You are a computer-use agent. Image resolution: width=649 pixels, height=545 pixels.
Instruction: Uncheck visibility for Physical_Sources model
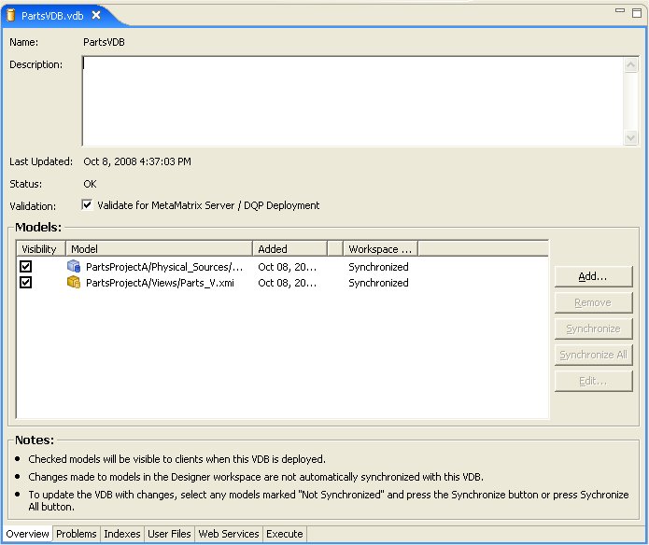(26, 267)
